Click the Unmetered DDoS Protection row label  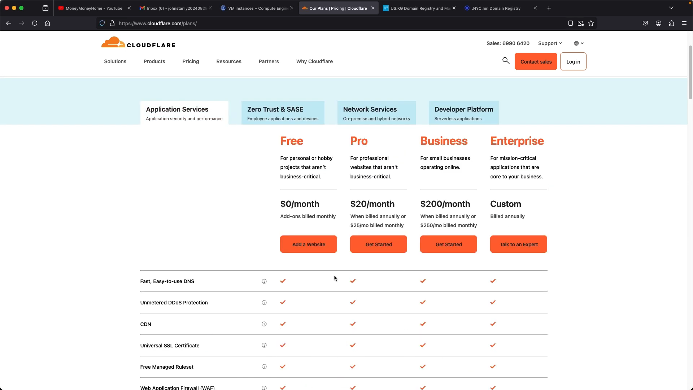coord(174,303)
